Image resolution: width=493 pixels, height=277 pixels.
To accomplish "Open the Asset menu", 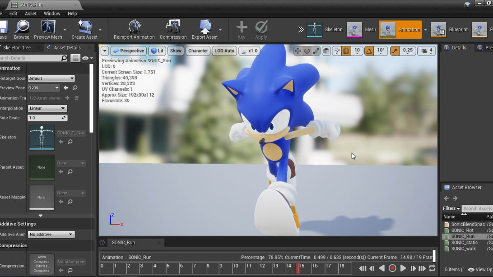I will 31,14.
